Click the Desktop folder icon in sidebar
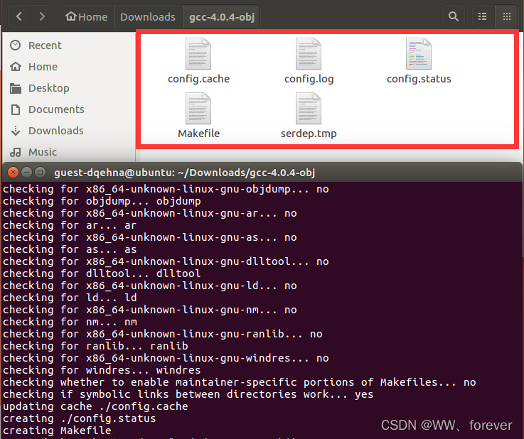 [16, 89]
